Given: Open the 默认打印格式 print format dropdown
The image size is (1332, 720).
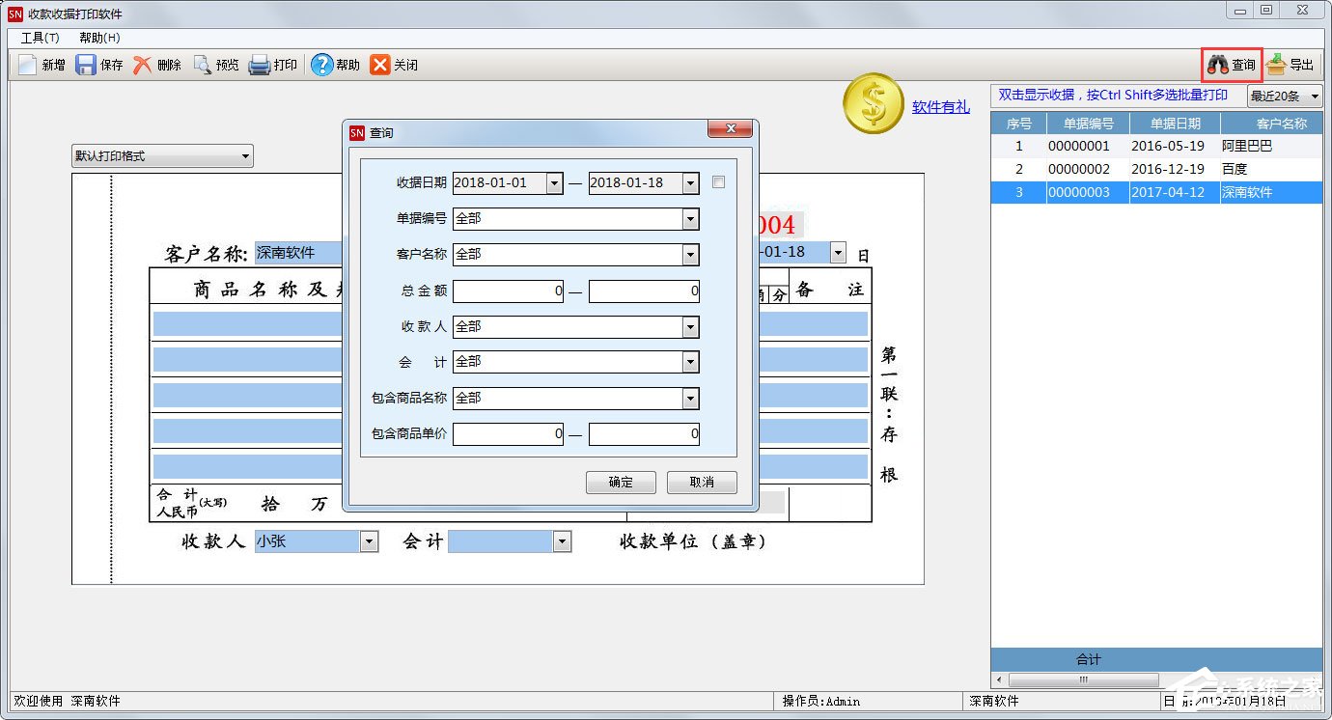Looking at the screenshot, I should 245,156.
